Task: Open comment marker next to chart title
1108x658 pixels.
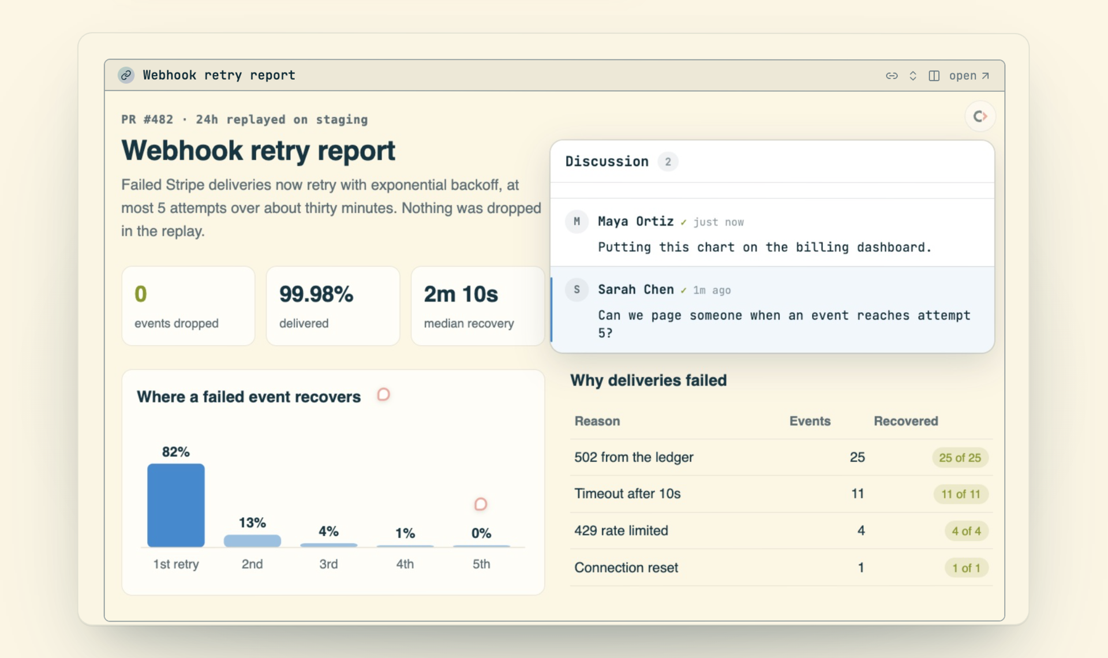Action: [x=383, y=395]
